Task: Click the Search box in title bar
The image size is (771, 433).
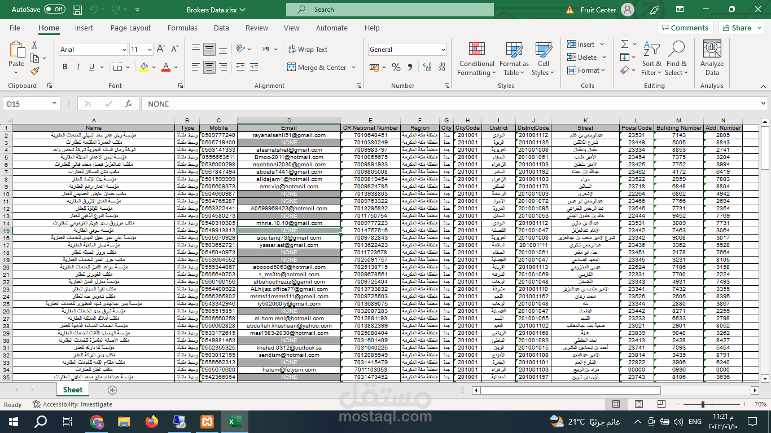Action: pyautogui.click(x=390, y=10)
